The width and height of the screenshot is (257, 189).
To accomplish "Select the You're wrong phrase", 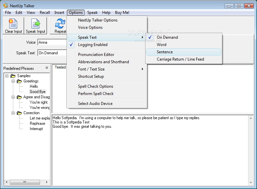I will (x=39, y=108).
